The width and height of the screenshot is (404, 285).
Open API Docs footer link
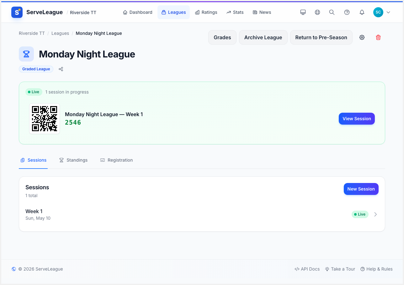point(307,269)
